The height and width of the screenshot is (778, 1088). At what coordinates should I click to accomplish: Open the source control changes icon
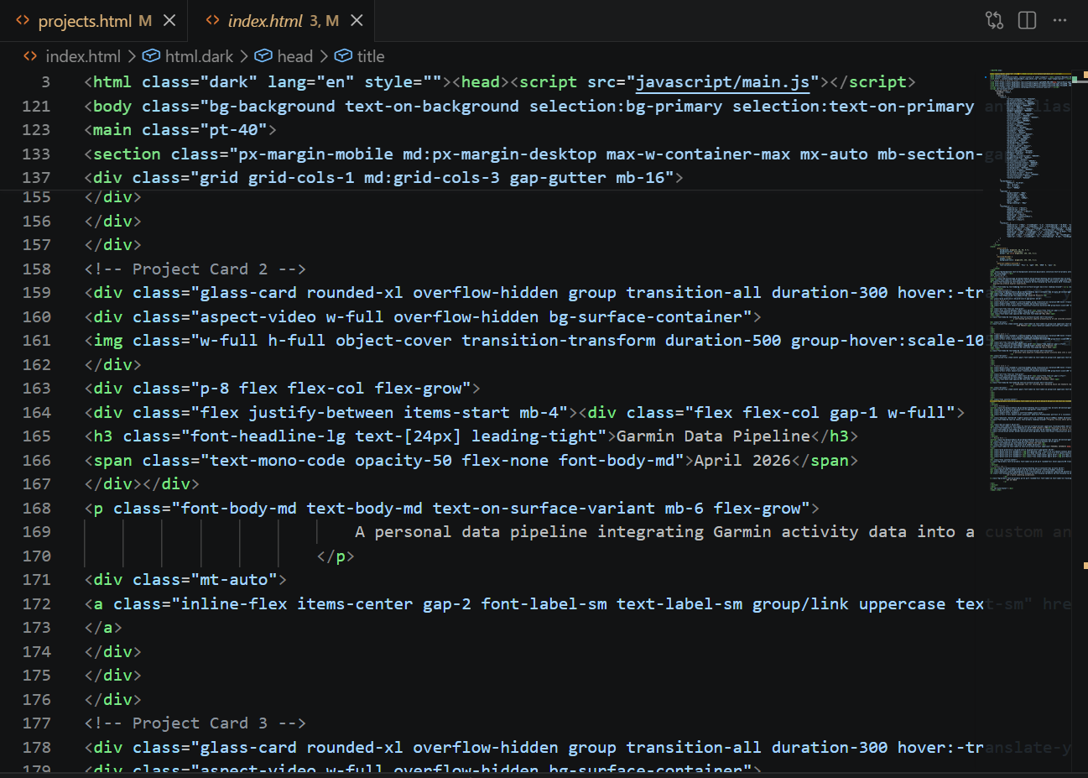point(994,20)
